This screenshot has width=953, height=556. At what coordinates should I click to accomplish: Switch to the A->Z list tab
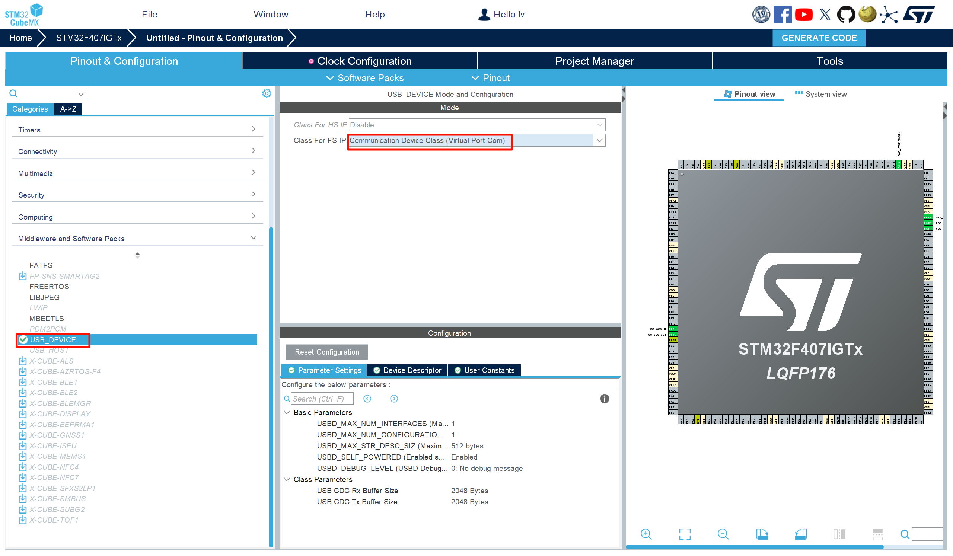pyautogui.click(x=68, y=109)
